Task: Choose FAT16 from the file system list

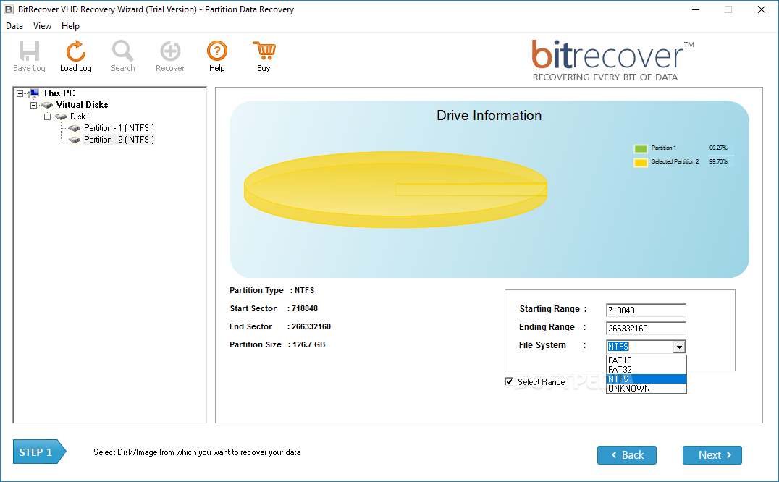Action: (647, 360)
